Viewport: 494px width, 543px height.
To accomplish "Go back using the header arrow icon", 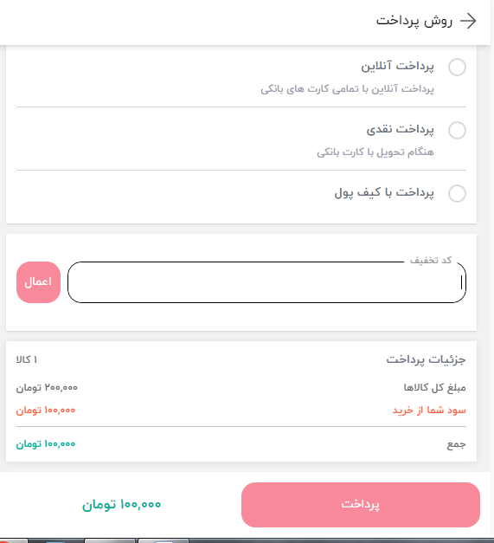I will (x=468, y=21).
